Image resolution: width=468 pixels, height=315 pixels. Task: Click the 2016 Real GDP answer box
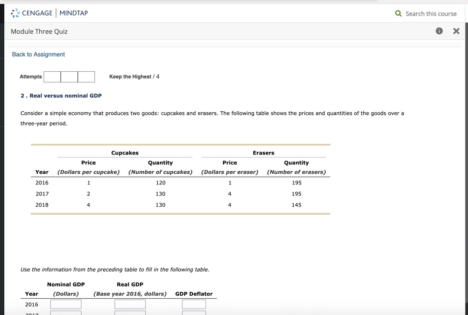(130, 304)
